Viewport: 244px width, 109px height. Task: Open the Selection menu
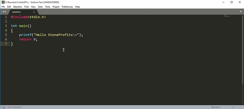18,7
